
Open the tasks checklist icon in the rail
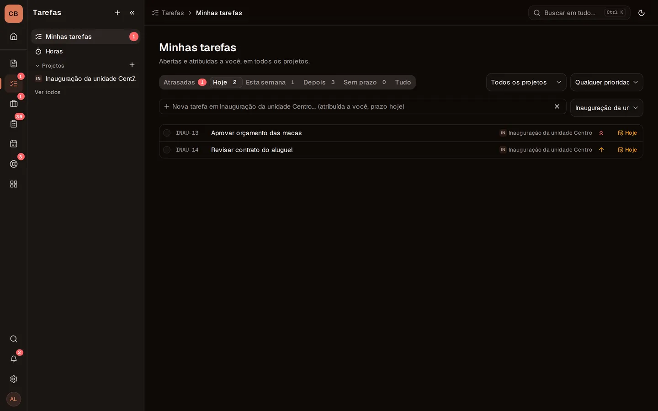[x=14, y=84]
